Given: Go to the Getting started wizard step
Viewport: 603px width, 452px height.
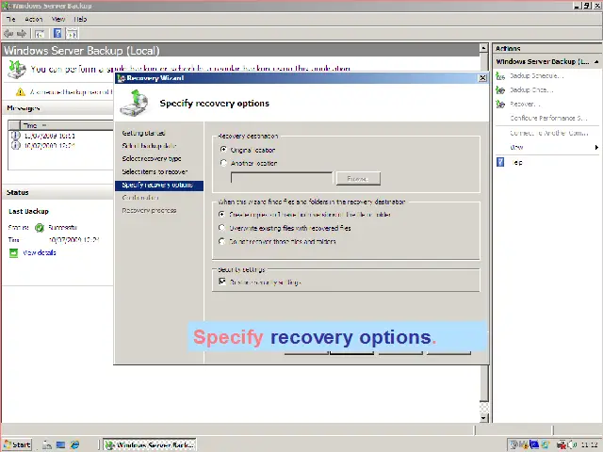Looking at the screenshot, I should [x=143, y=133].
